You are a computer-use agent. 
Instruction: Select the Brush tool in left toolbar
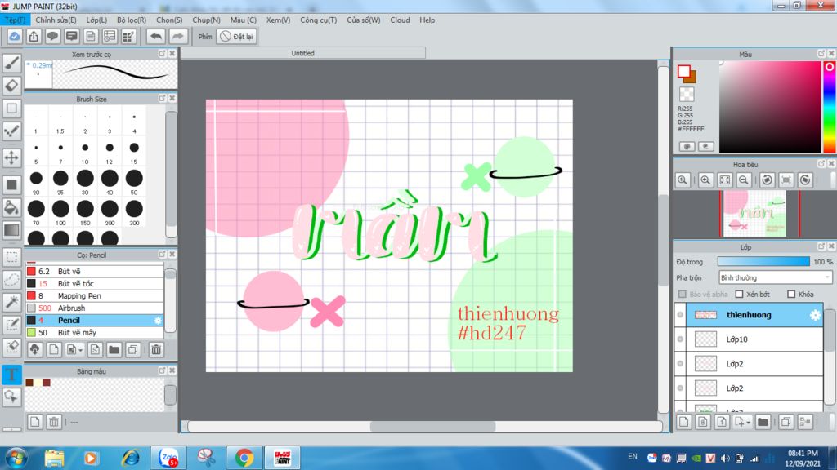tap(11, 63)
